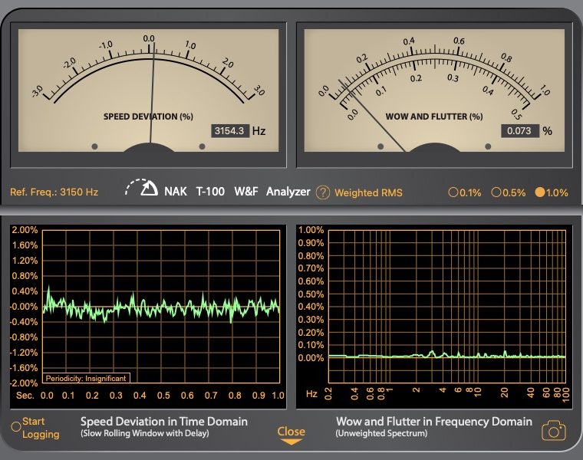Click the Speed Deviation time domain graph
This screenshot has width=583, height=460.
(160, 307)
